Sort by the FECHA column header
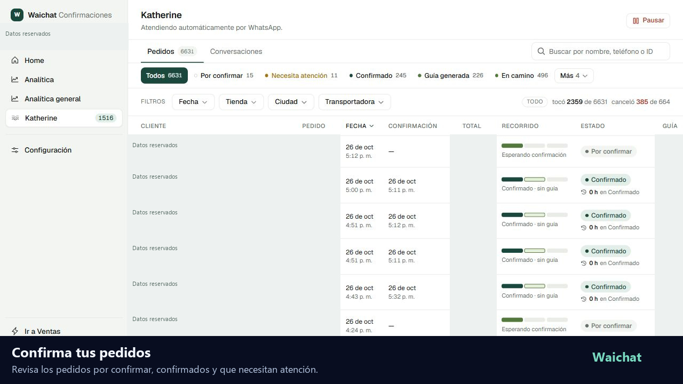The width and height of the screenshot is (683, 384). pyautogui.click(x=360, y=126)
